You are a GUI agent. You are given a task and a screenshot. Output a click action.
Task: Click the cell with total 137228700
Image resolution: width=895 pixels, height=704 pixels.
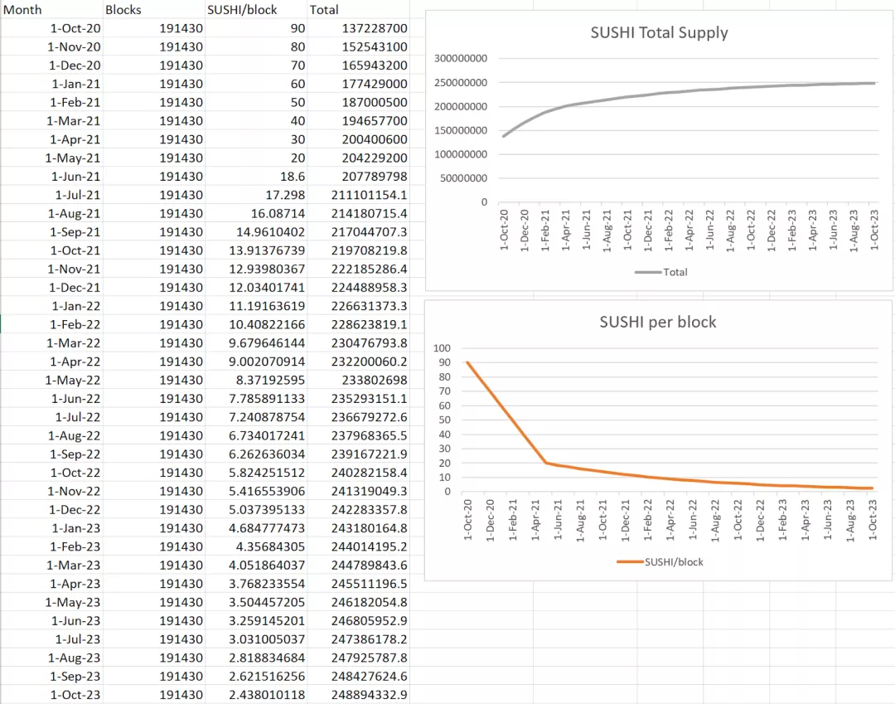[358, 28]
